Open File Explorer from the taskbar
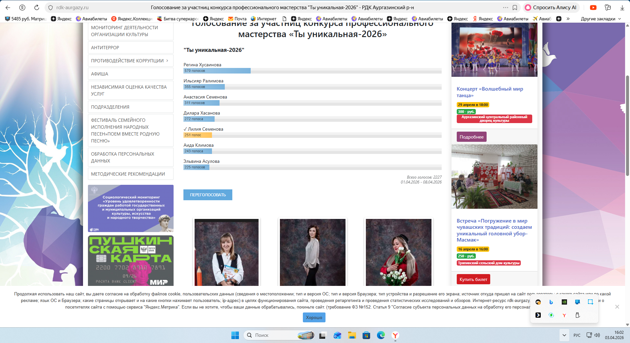This screenshot has height=343, width=630. pos(352,335)
